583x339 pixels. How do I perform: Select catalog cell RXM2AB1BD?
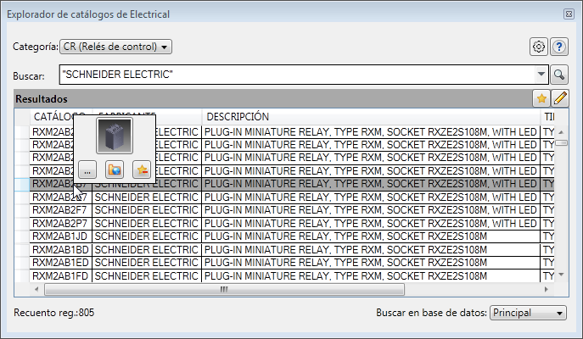(x=60, y=250)
